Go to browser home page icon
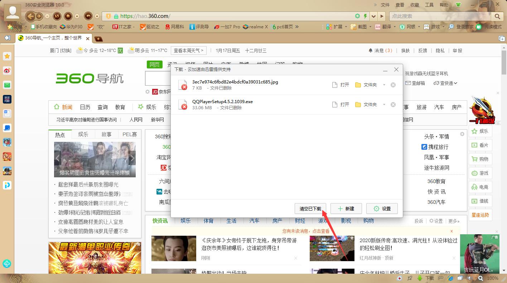 pos(68,16)
